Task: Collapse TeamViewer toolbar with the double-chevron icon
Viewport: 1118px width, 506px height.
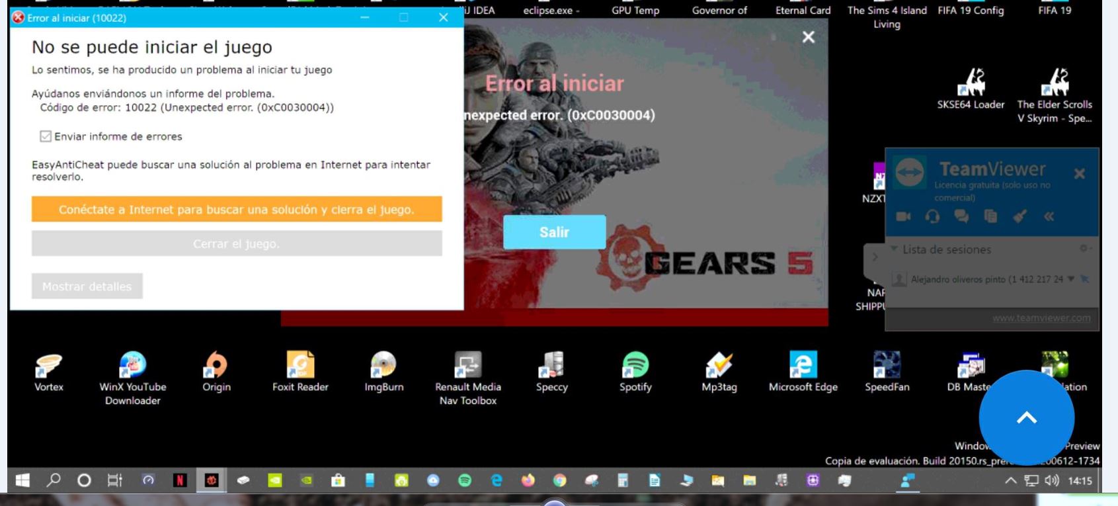Action: 1049,216
